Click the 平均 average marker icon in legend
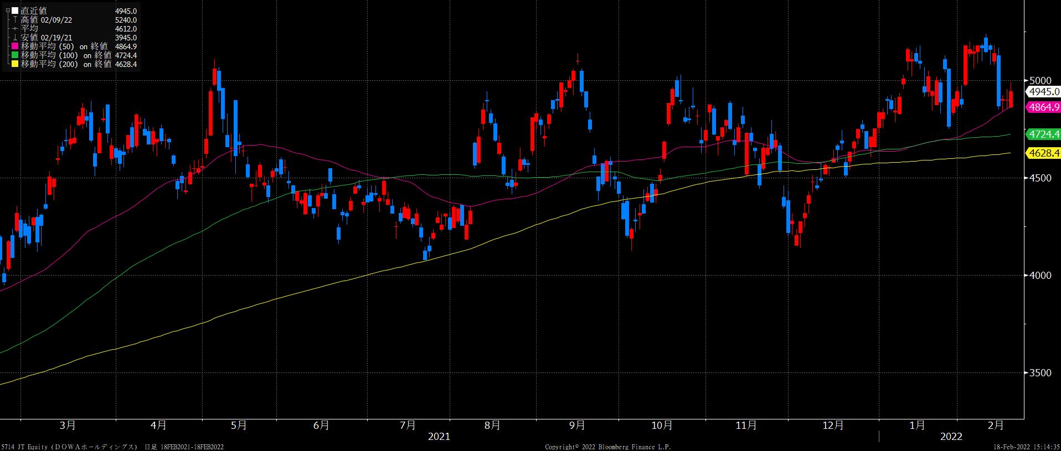 pos(15,29)
